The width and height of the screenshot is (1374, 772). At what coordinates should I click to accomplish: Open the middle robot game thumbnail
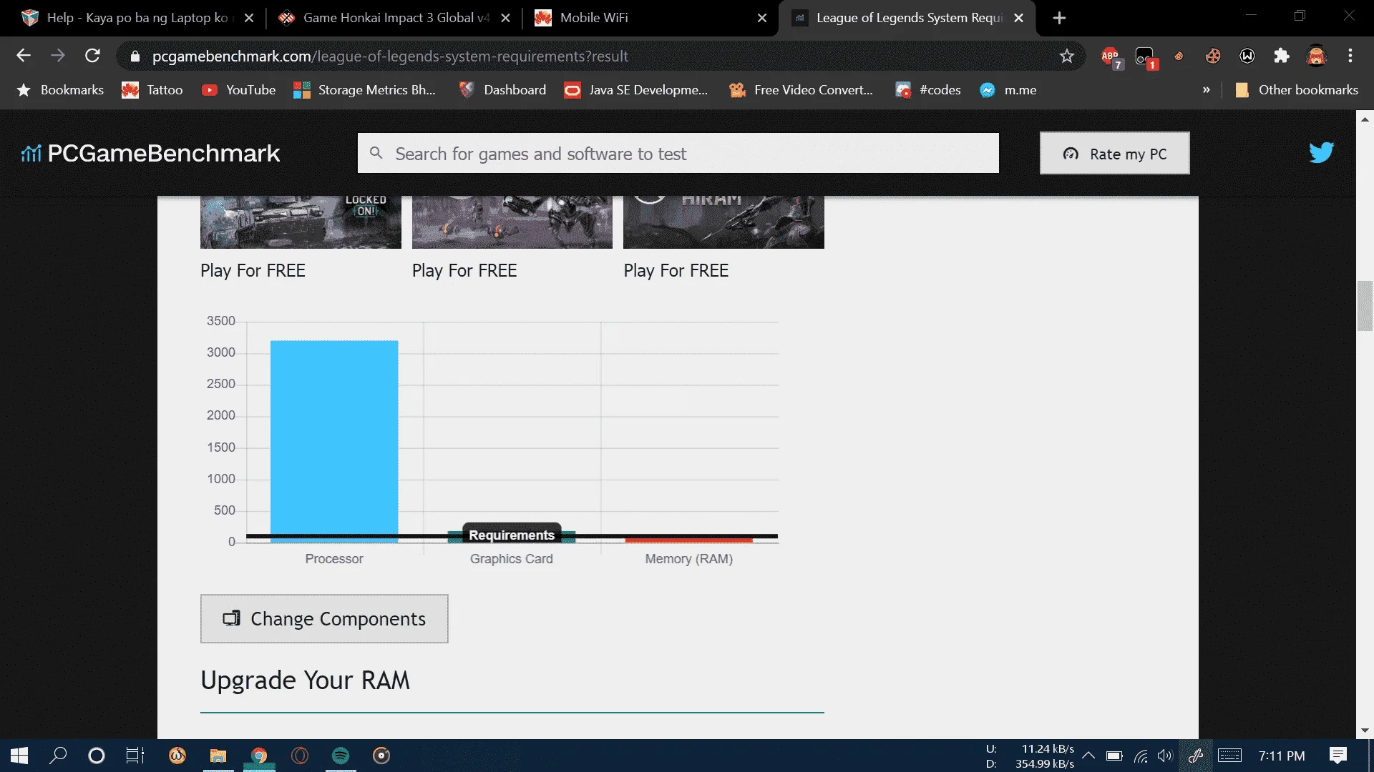(512, 222)
